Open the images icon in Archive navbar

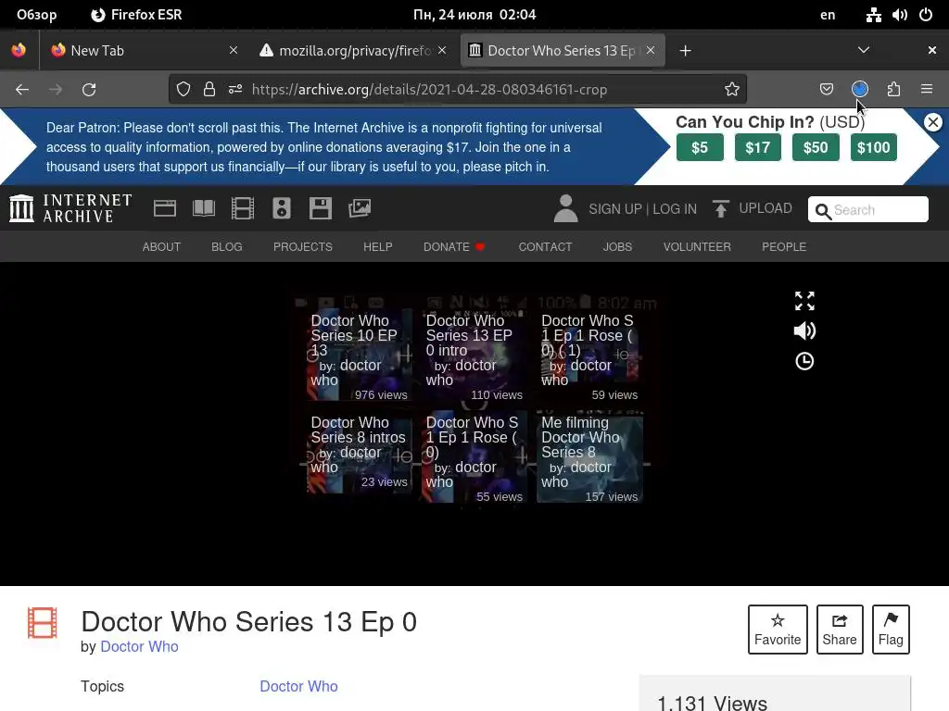tap(360, 208)
